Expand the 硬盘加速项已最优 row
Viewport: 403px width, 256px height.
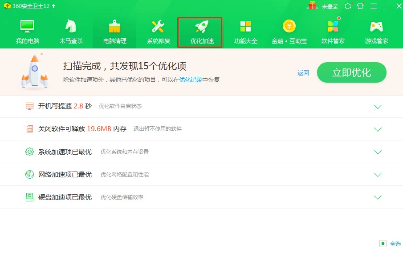(x=378, y=197)
